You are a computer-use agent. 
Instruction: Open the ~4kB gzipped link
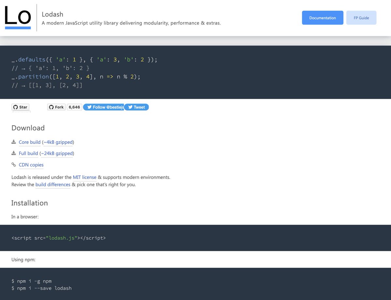pyautogui.click(x=58, y=142)
